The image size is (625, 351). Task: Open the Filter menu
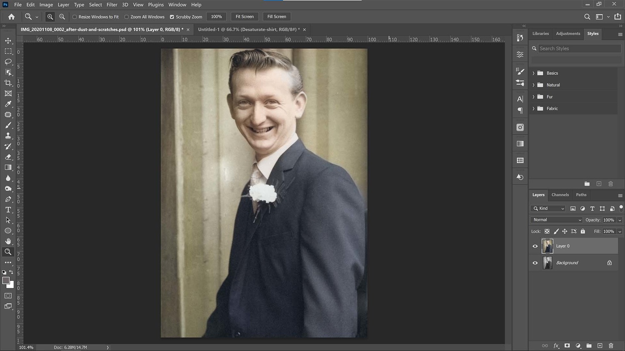coord(112,5)
